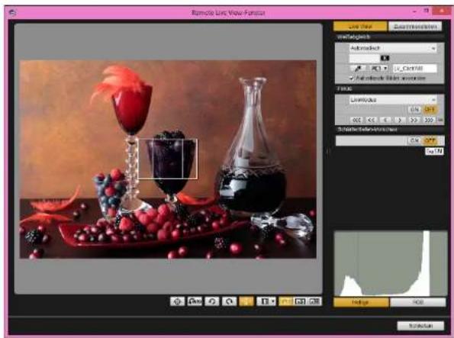Viewport: 454px width, 338px height.
Task: Step focus slightly nearer with < button
Action: pyautogui.click(x=385, y=120)
